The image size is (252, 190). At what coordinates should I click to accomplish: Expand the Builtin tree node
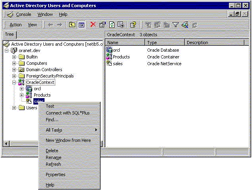[x=14, y=57]
